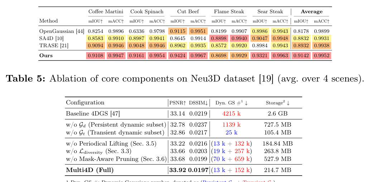The image size is (370, 182).
Task: Select cell 0.9424 in Ours row
Action: click(178, 56)
